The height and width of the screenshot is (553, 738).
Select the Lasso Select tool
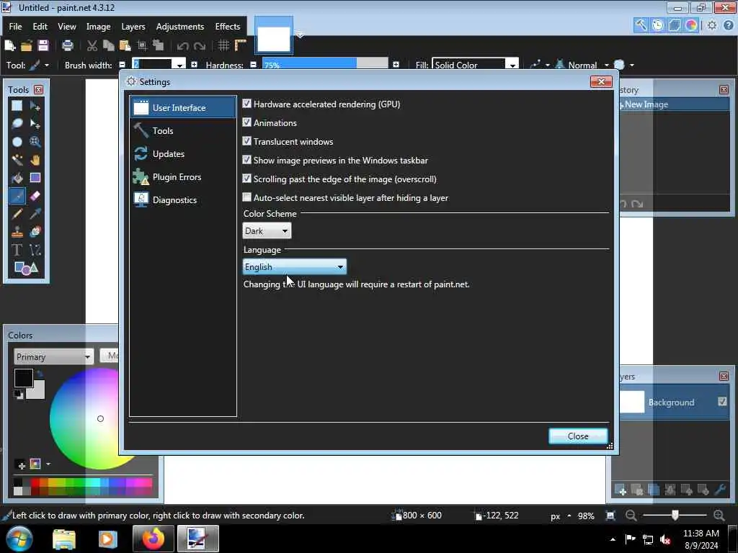click(17, 124)
